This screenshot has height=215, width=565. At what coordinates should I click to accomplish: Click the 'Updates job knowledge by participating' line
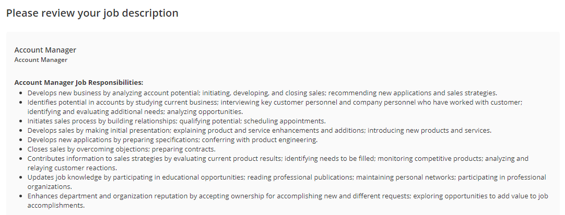tap(287, 177)
